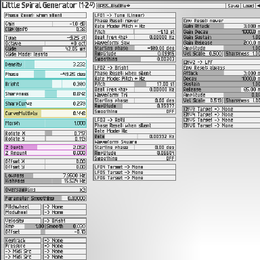
Task: Click the previous preset arrow next to Load
Action: point(258,5)
